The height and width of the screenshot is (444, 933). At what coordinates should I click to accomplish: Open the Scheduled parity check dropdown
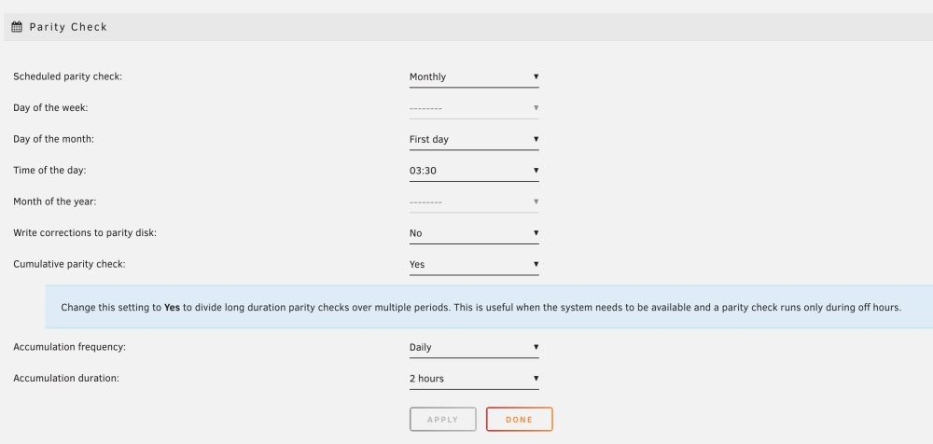pos(474,76)
